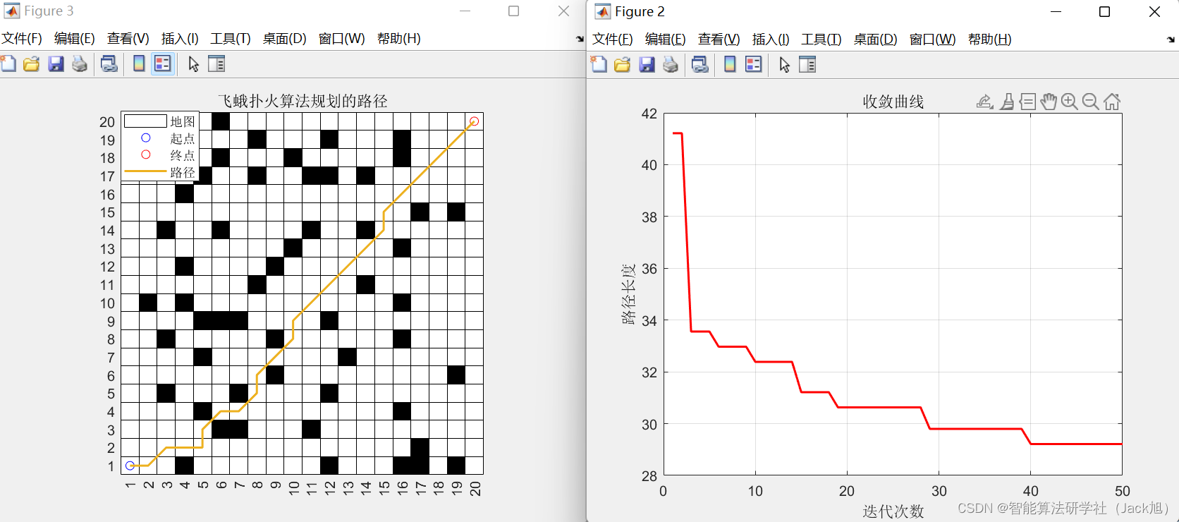This screenshot has height=522, width=1179.
Task: Click red end point circle on grid
Action: point(475,121)
